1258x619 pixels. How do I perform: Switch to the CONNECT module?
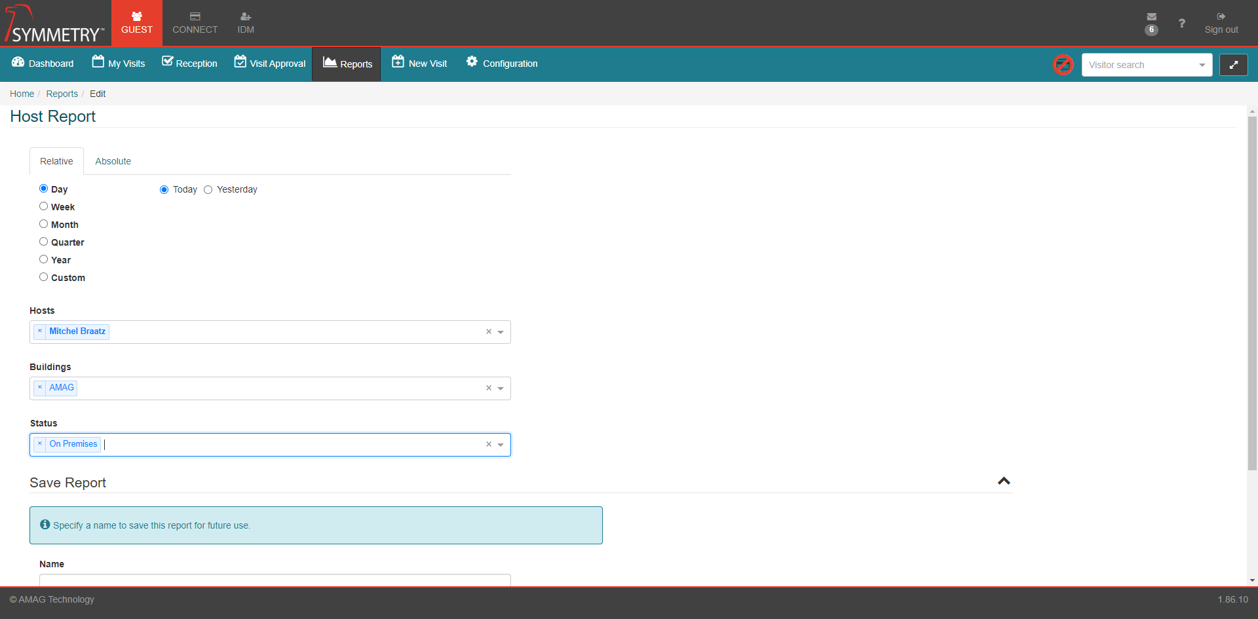(195, 23)
